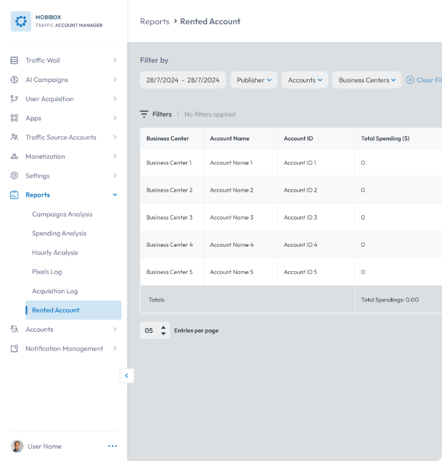Click the Traffic Wall sidebar icon
Viewport: 442px width, 461px height.
(x=14, y=60)
